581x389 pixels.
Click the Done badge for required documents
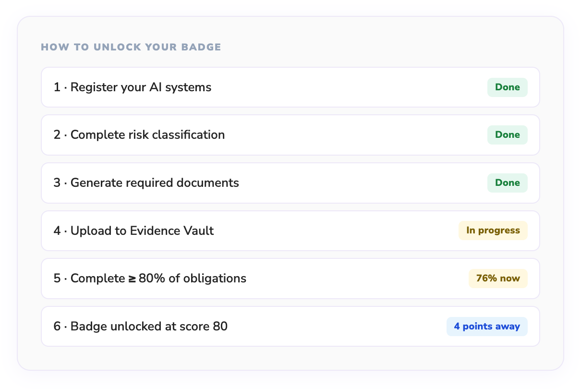[507, 183]
